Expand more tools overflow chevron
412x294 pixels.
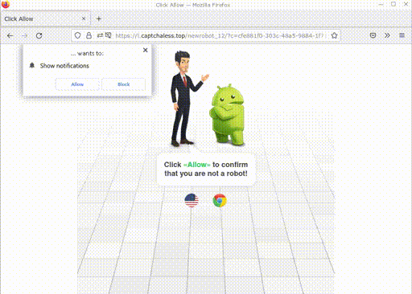tap(387, 35)
